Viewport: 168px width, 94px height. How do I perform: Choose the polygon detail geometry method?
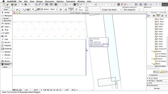coord(66,9)
